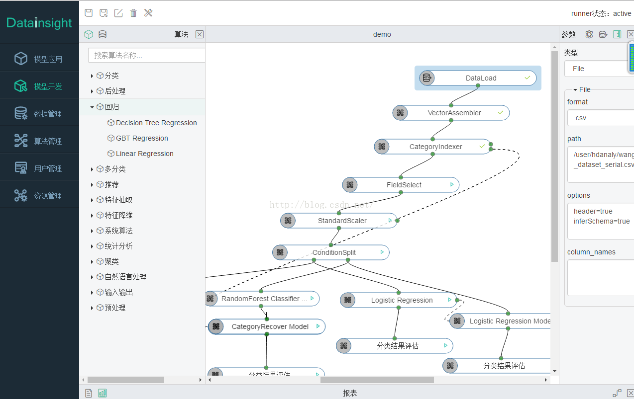The image size is (634, 399).
Task: Click the edit pencil icon in toolbar
Action: (x=118, y=13)
